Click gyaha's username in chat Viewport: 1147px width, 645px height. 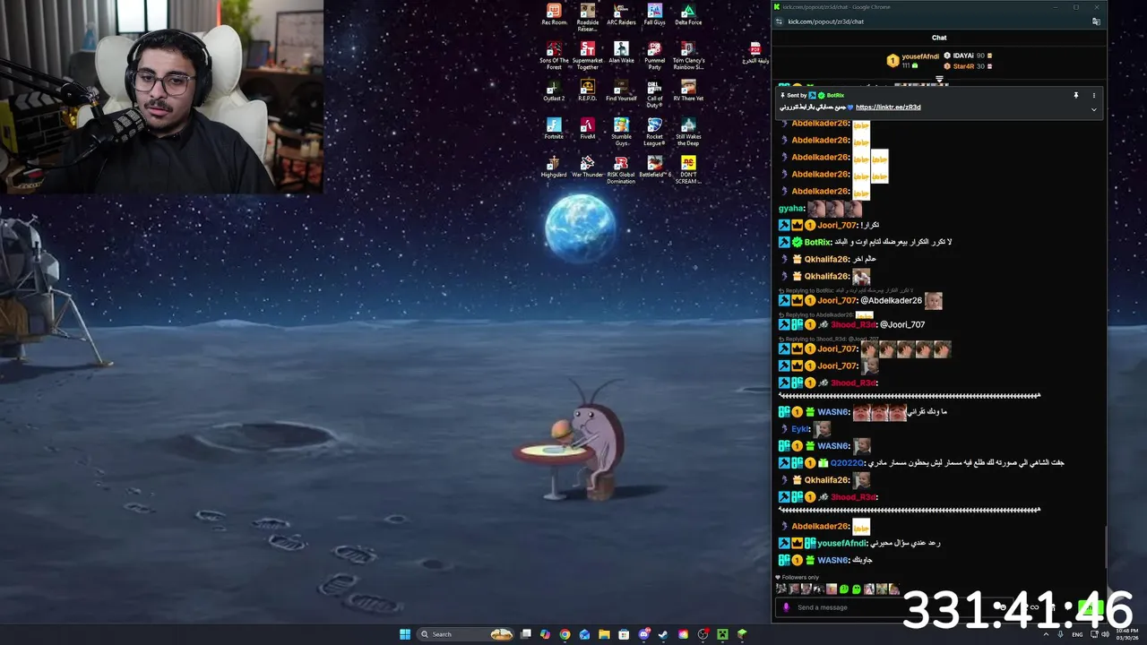tap(791, 209)
